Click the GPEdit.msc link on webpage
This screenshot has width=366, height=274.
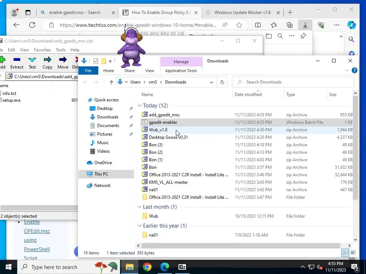click(37, 231)
